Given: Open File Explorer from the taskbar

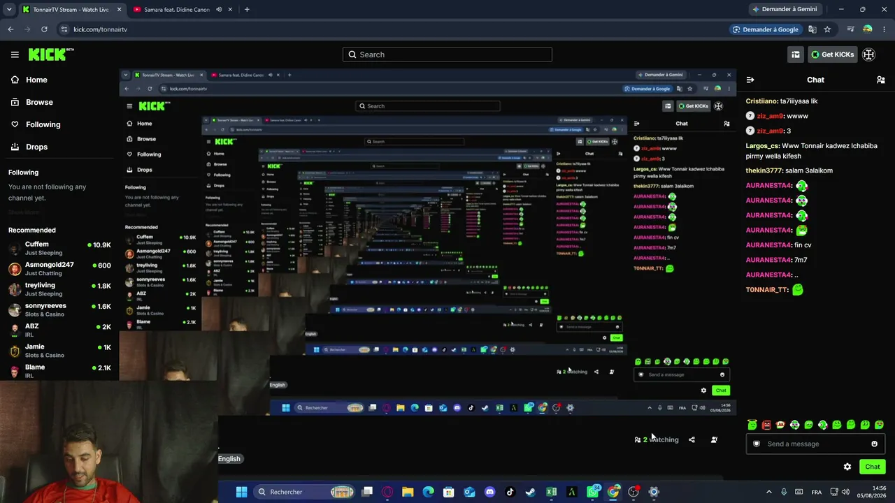Looking at the screenshot, I should pos(408,492).
